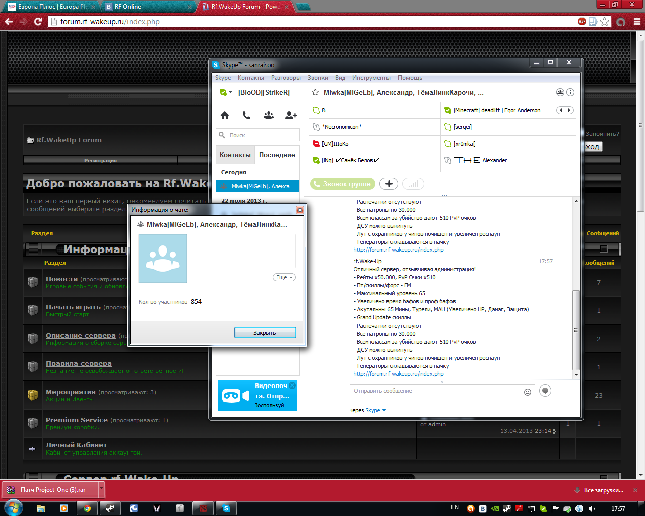Image resolution: width=645 pixels, height=516 pixels.
Task: Open Skype Home via house icon
Action: pos(225,115)
